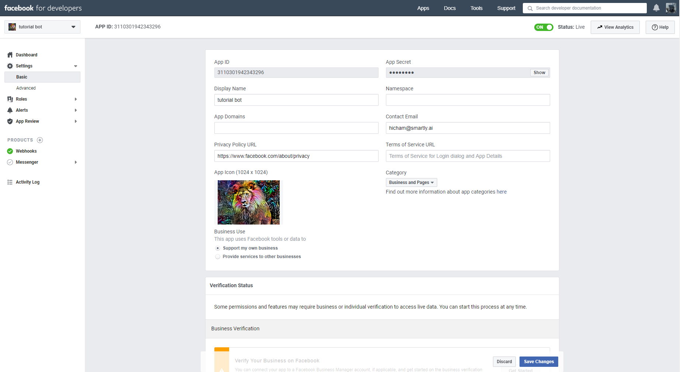Image resolution: width=680 pixels, height=372 pixels.
Task: Select Provide services to other businesses
Action: [218, 257]
